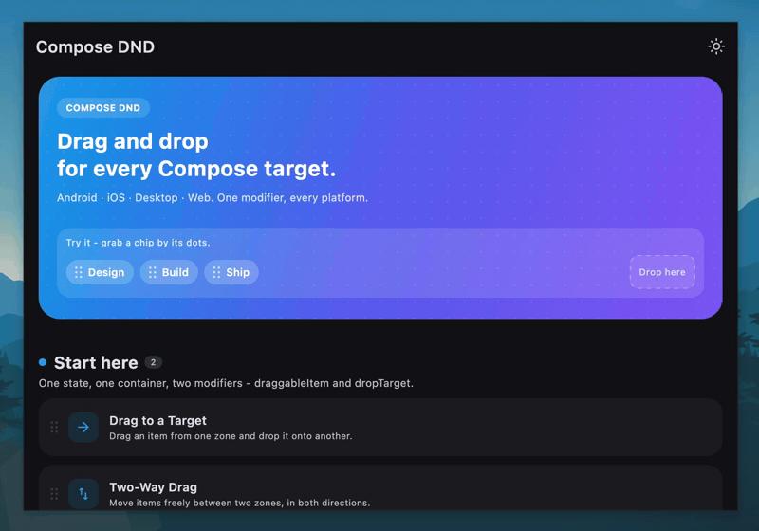This screenshot has width=759, height=531.
Task: Click the up-down arrows icon for Two-Way Drag
Action: 83,494
